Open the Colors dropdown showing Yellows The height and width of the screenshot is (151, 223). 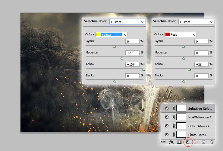click(x=111, y=34)
